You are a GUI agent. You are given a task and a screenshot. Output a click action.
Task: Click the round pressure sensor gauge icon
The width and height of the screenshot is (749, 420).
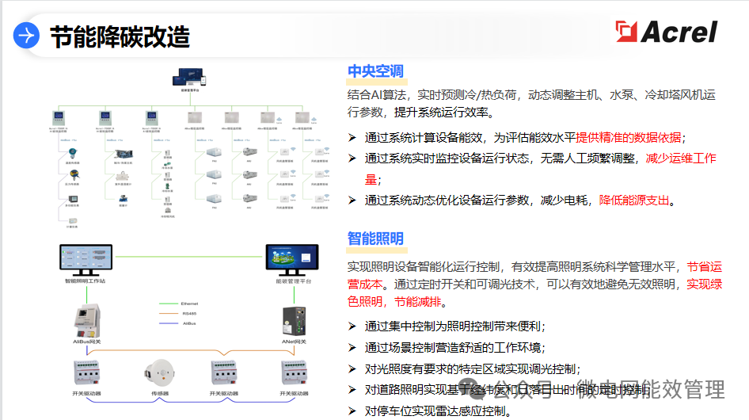pyautogui.click(x=74, y=174)
